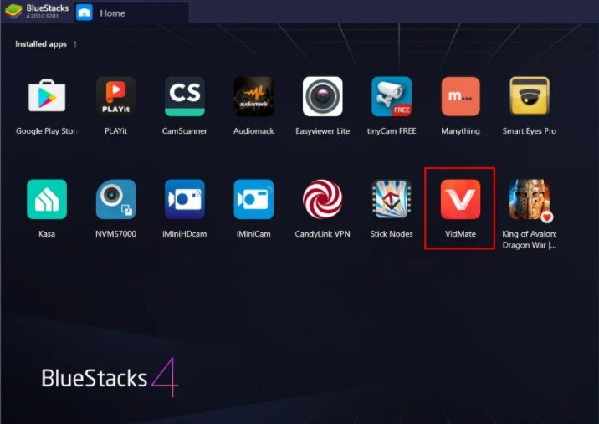The image size is (599, 424).
Task: Open the Google Play Store app
Action: (x=47, y=97)
